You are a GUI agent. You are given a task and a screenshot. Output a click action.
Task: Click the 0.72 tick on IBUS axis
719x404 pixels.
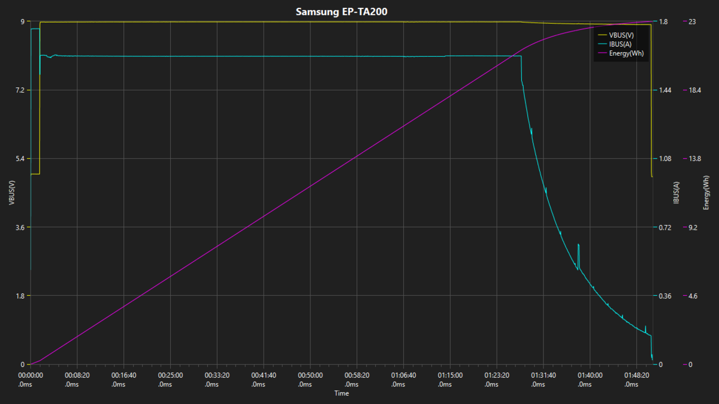click(665, 227)
